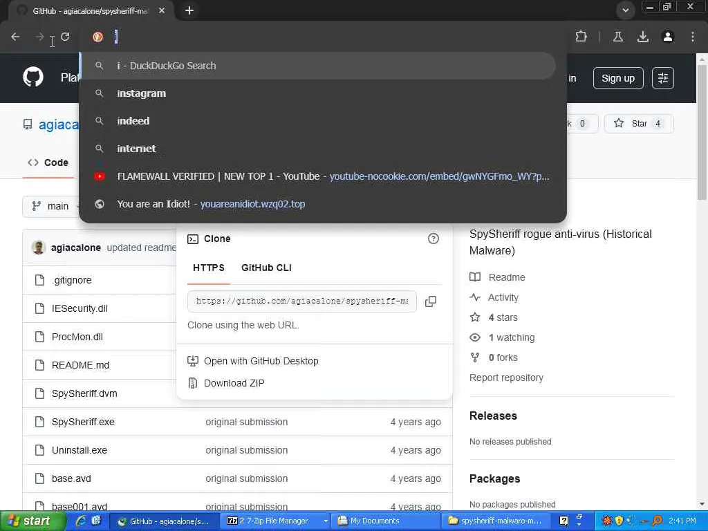Open the base.avd file

pos(71,478)
